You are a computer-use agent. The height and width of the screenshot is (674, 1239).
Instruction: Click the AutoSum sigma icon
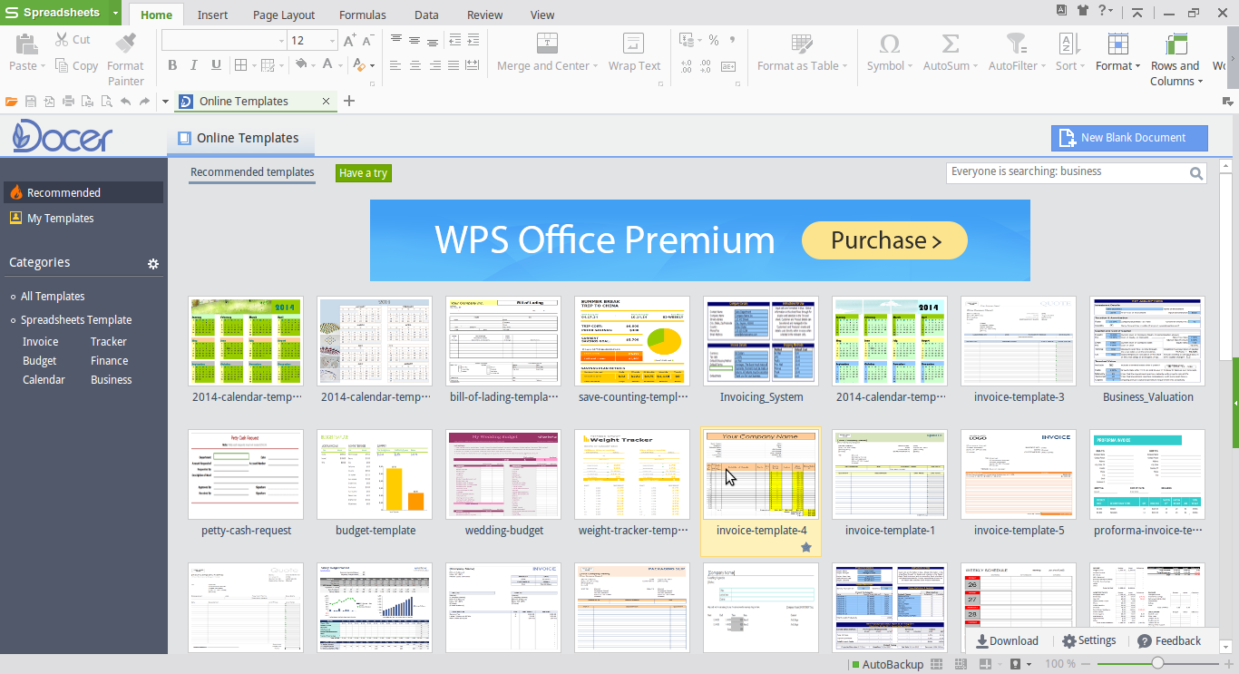coord(950,43)
